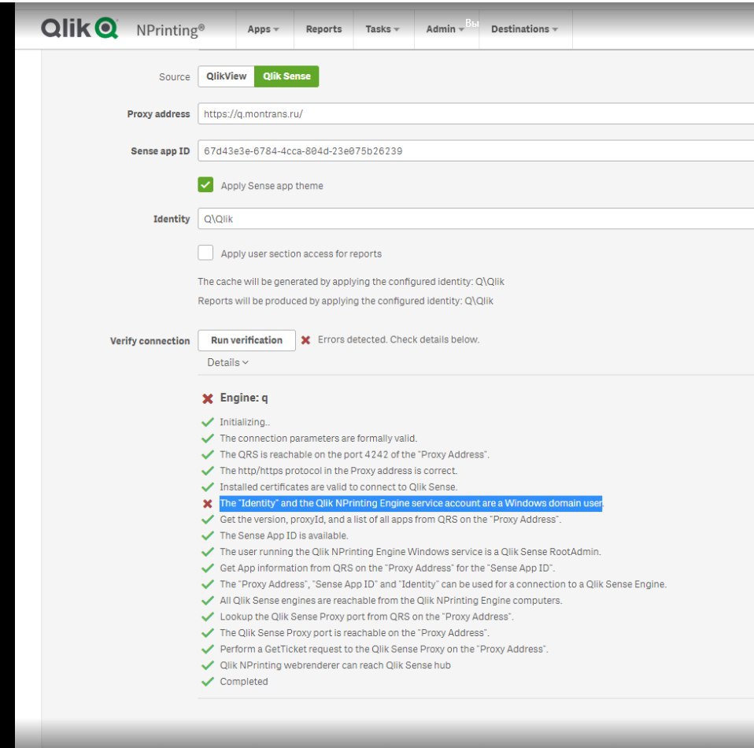Click the cache will be generated notice
754x748 pixels.
tap(351, 282)
